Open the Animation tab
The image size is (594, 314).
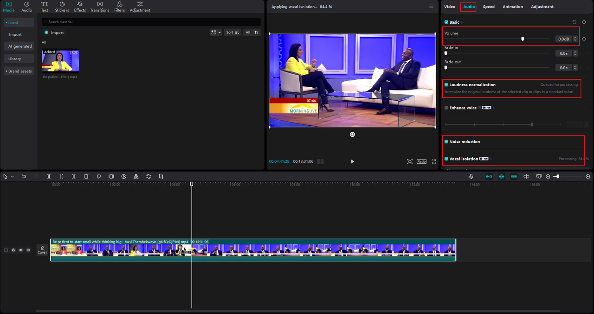pyautogui.click(x=513, y=6)
